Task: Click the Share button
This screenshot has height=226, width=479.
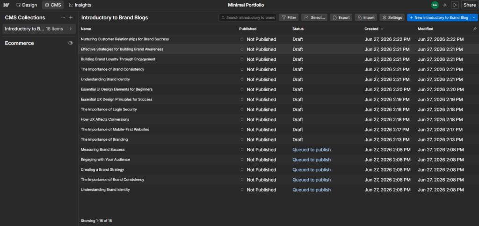Action: click(x=470, y=5)
